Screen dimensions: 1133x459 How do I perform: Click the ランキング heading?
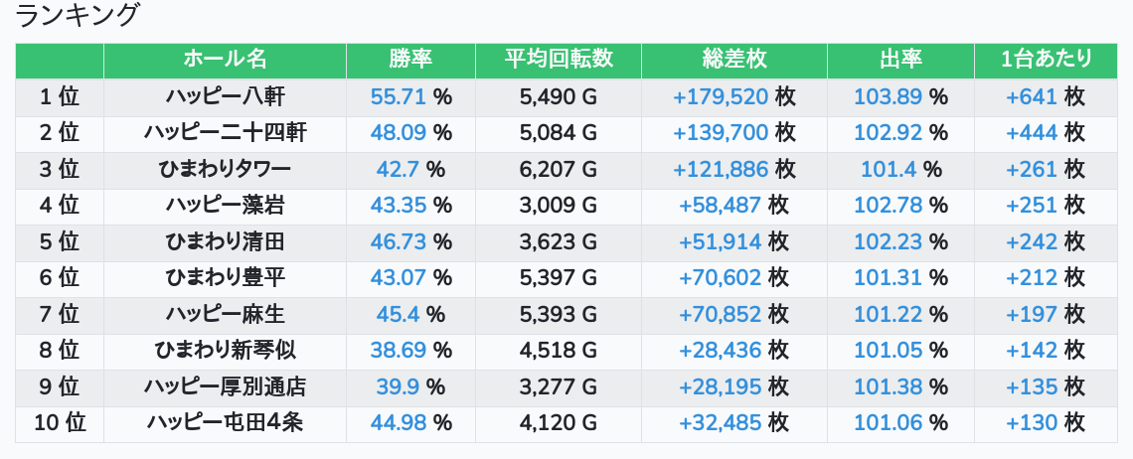79,16
